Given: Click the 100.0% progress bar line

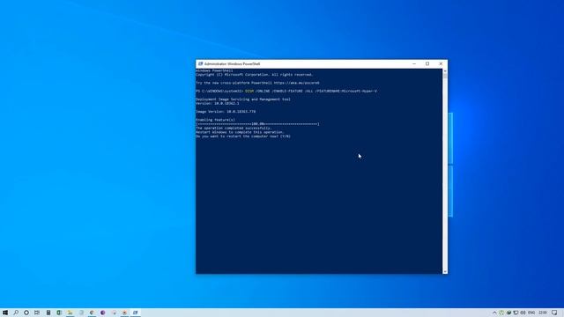Looking at the screenshot, I should click(x=257, y=124).
